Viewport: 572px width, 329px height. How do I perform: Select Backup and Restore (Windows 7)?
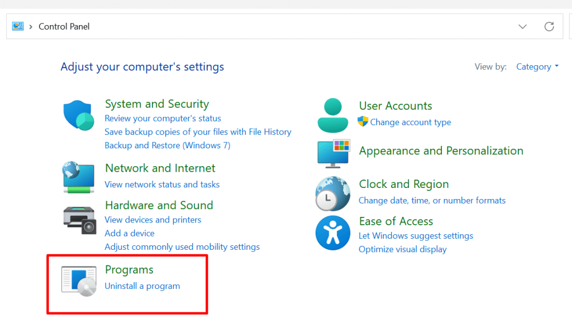(168, 146)
